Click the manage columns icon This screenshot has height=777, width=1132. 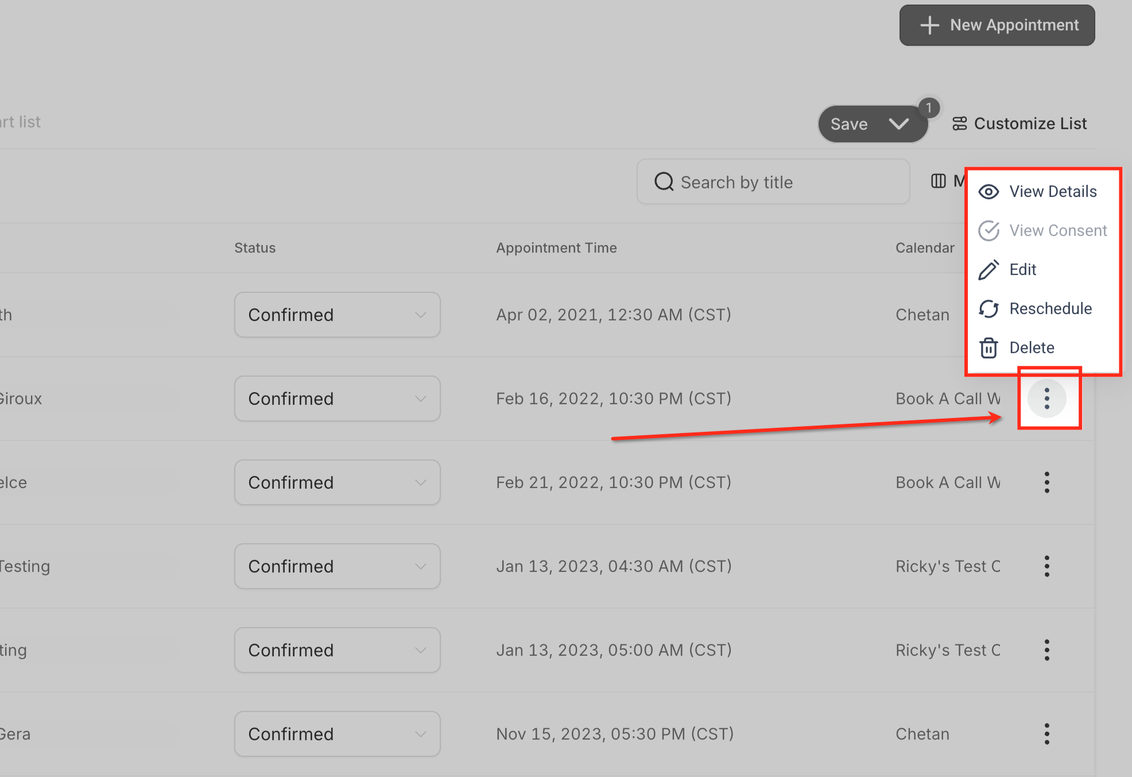(x=938, y=181)
